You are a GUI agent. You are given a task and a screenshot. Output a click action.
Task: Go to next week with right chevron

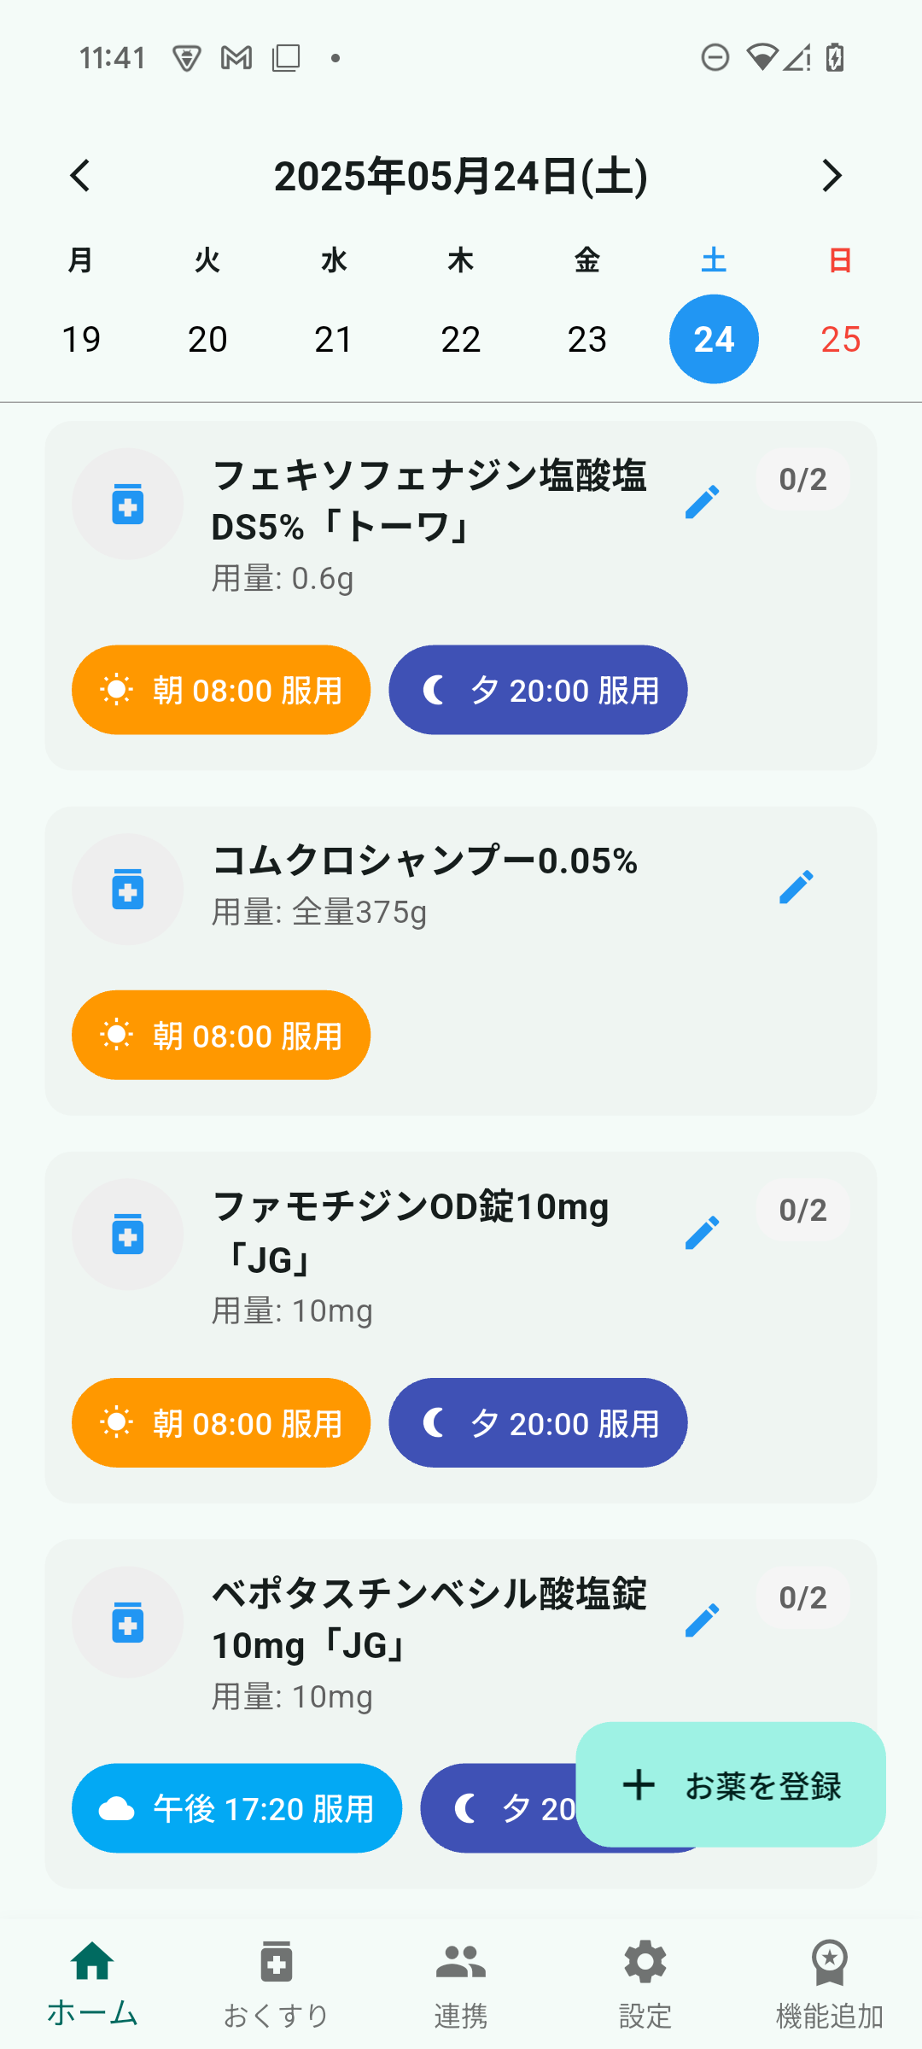tap(832, 176)
